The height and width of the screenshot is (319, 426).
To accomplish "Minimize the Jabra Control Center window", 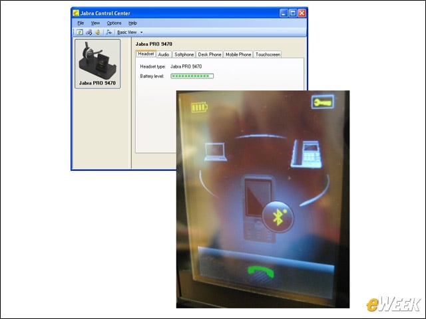I will point(284,13).
